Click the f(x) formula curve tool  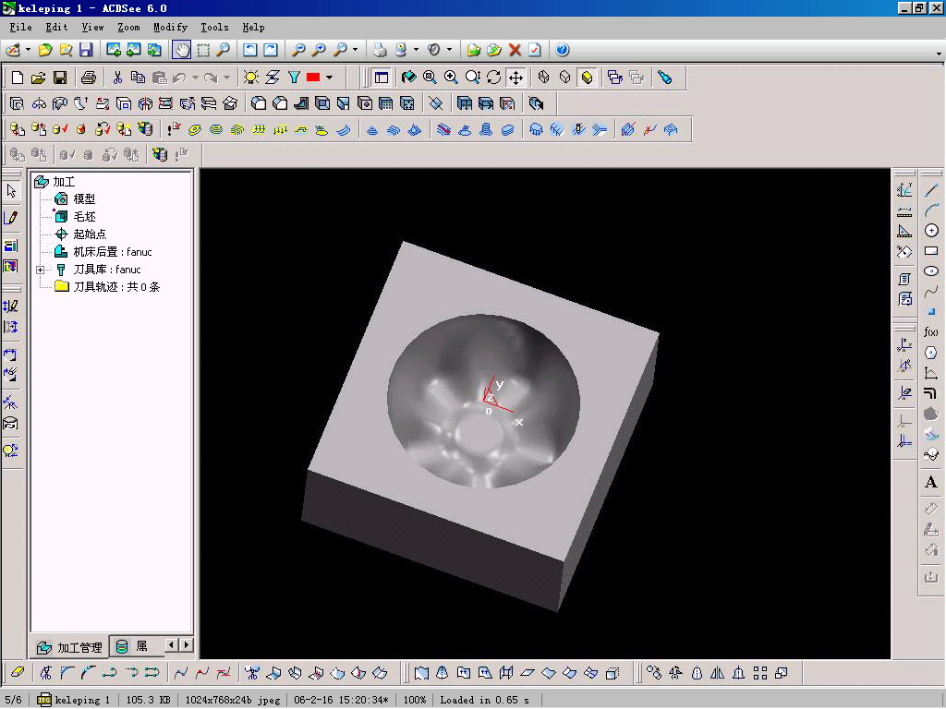931,332
